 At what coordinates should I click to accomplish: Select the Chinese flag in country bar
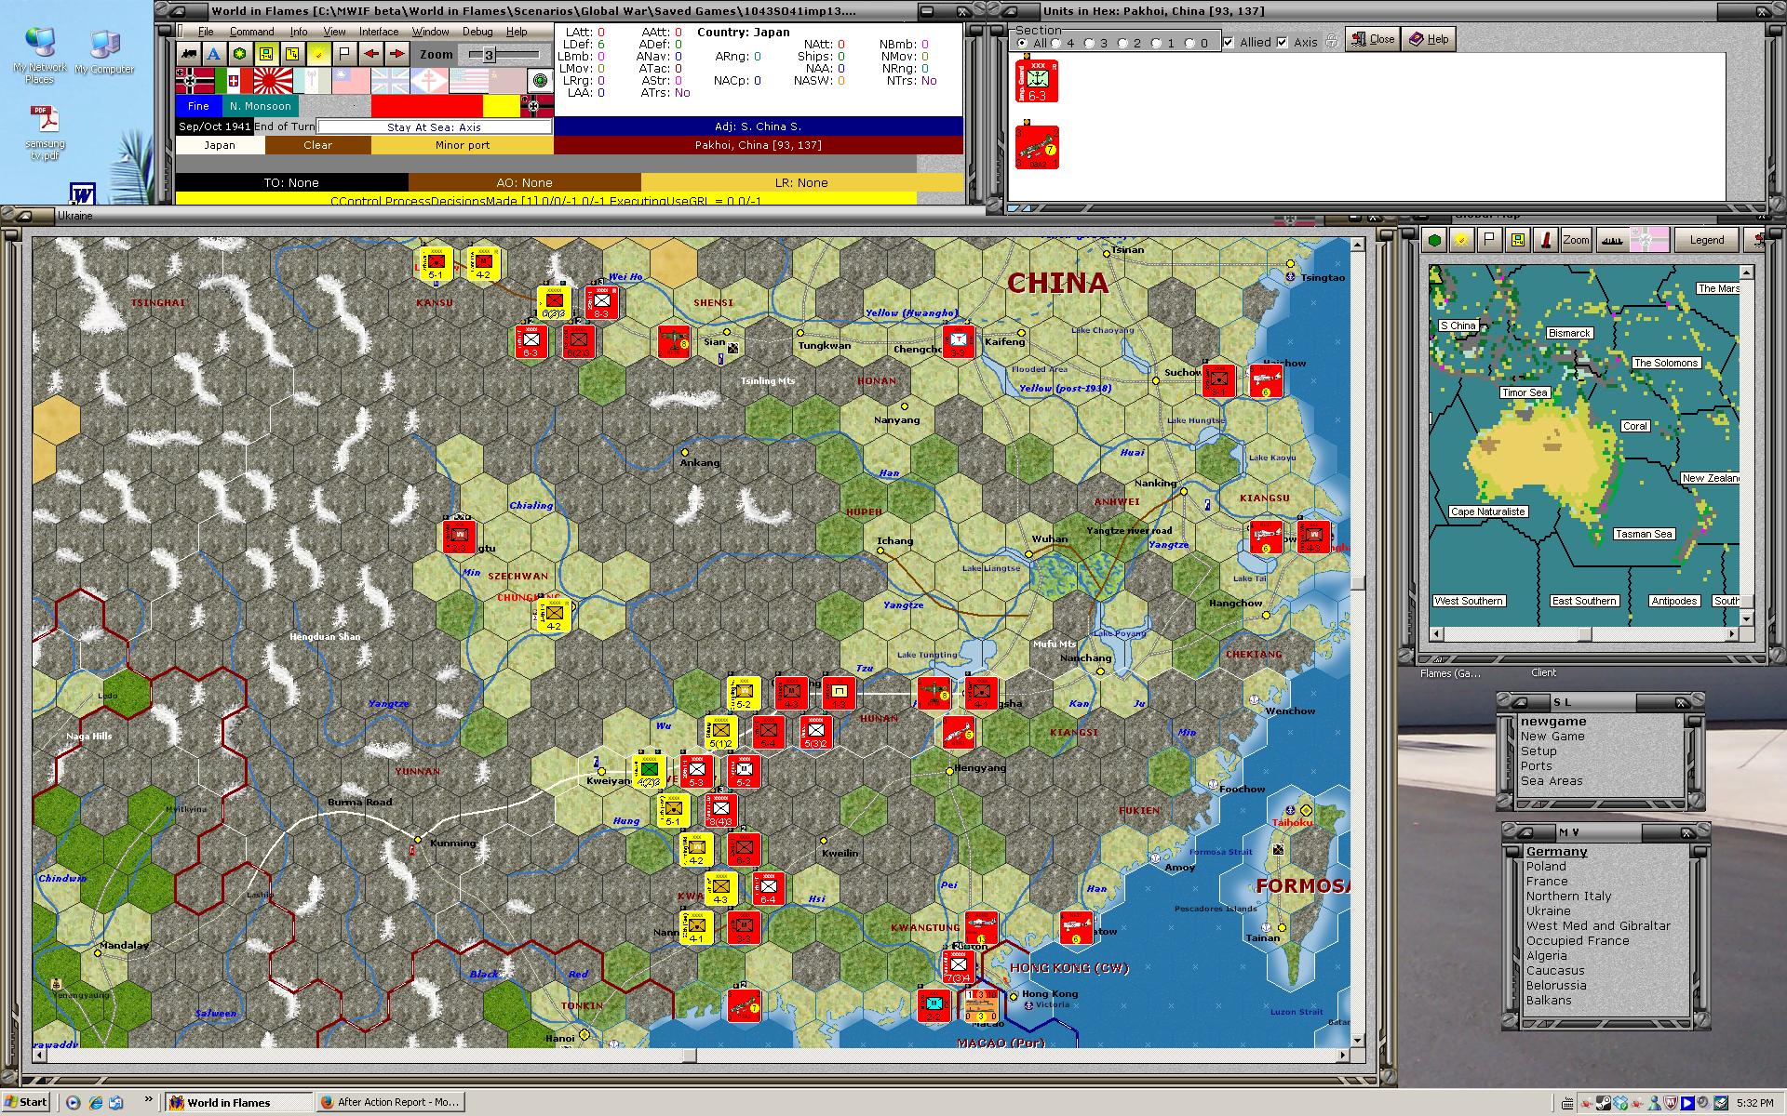tap(351, 81)
